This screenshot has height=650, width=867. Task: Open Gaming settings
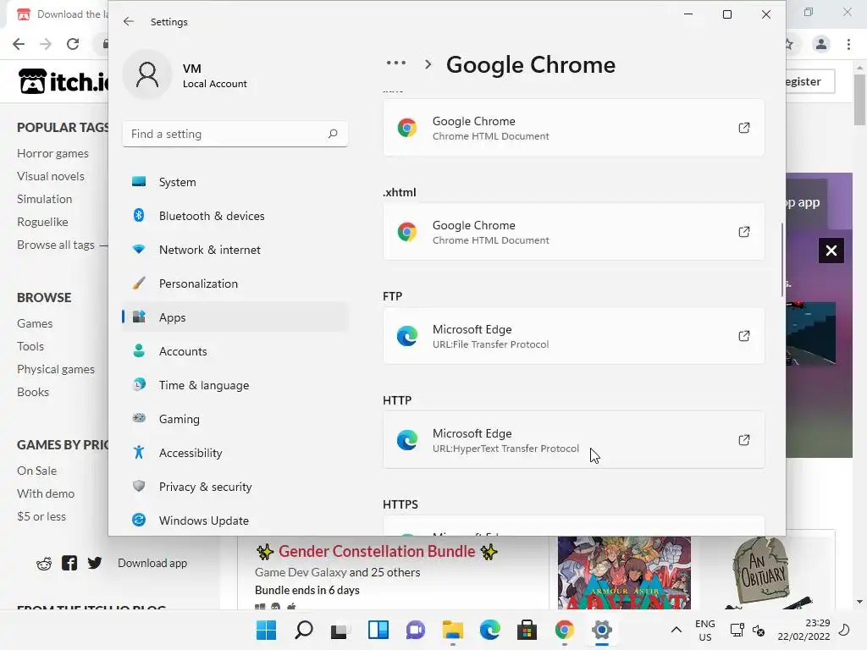tap(235, 419)
